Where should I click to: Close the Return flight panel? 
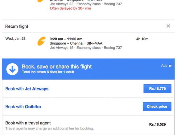click(168, 26)
